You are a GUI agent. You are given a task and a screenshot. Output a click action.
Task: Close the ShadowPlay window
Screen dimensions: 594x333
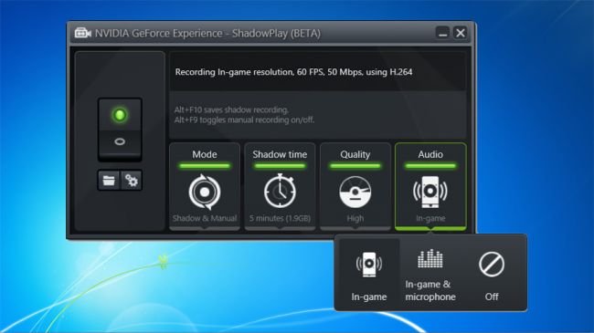(461, 33)
